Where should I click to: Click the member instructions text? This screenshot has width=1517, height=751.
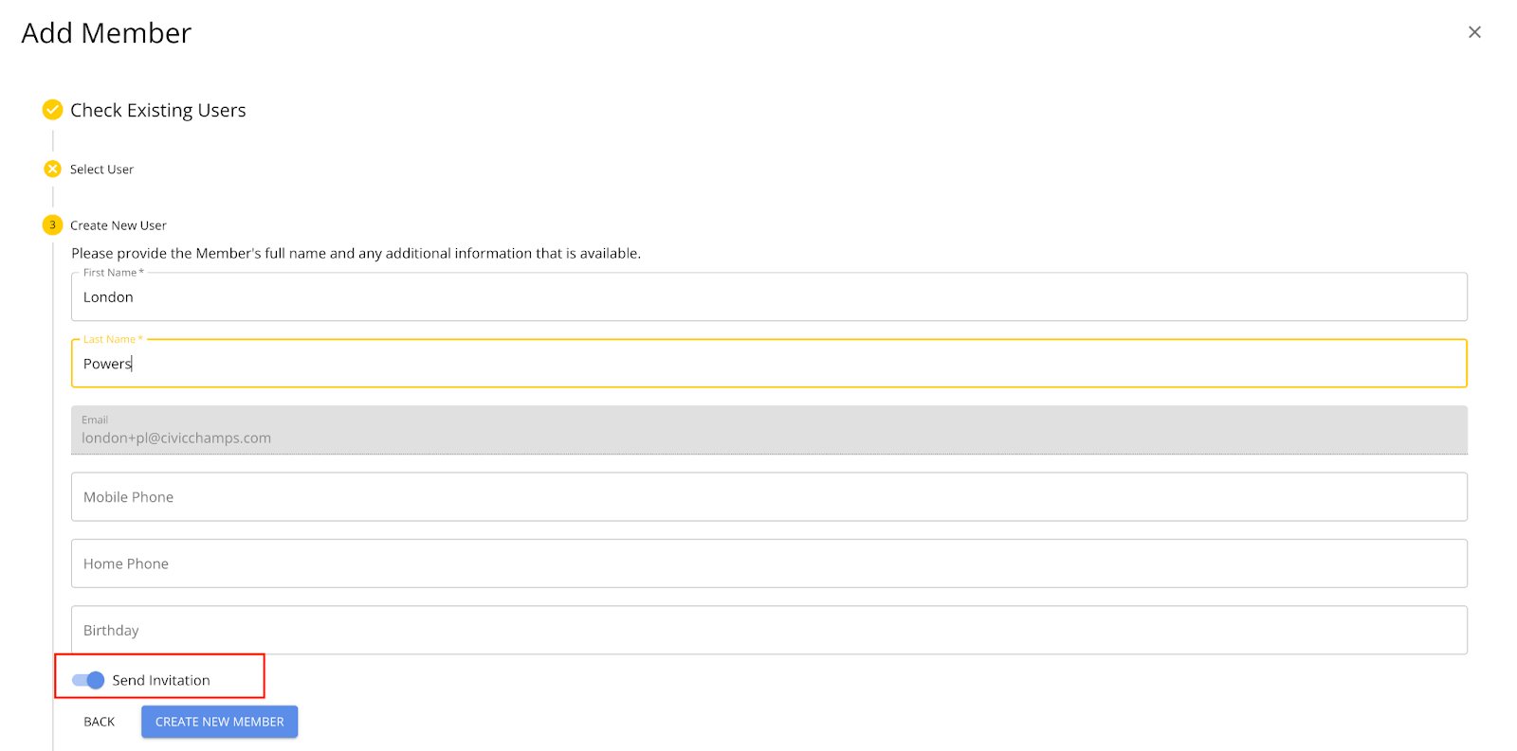(x=356, y=253)
